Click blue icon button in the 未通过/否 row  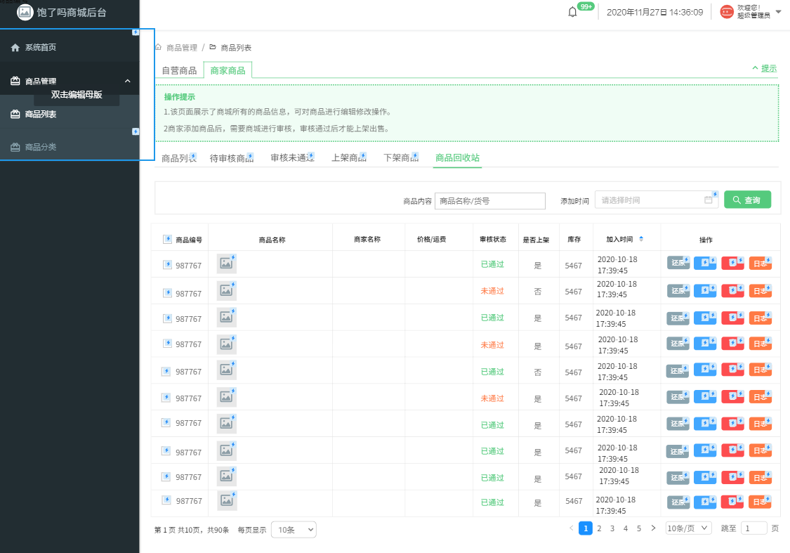click(705, 290)
